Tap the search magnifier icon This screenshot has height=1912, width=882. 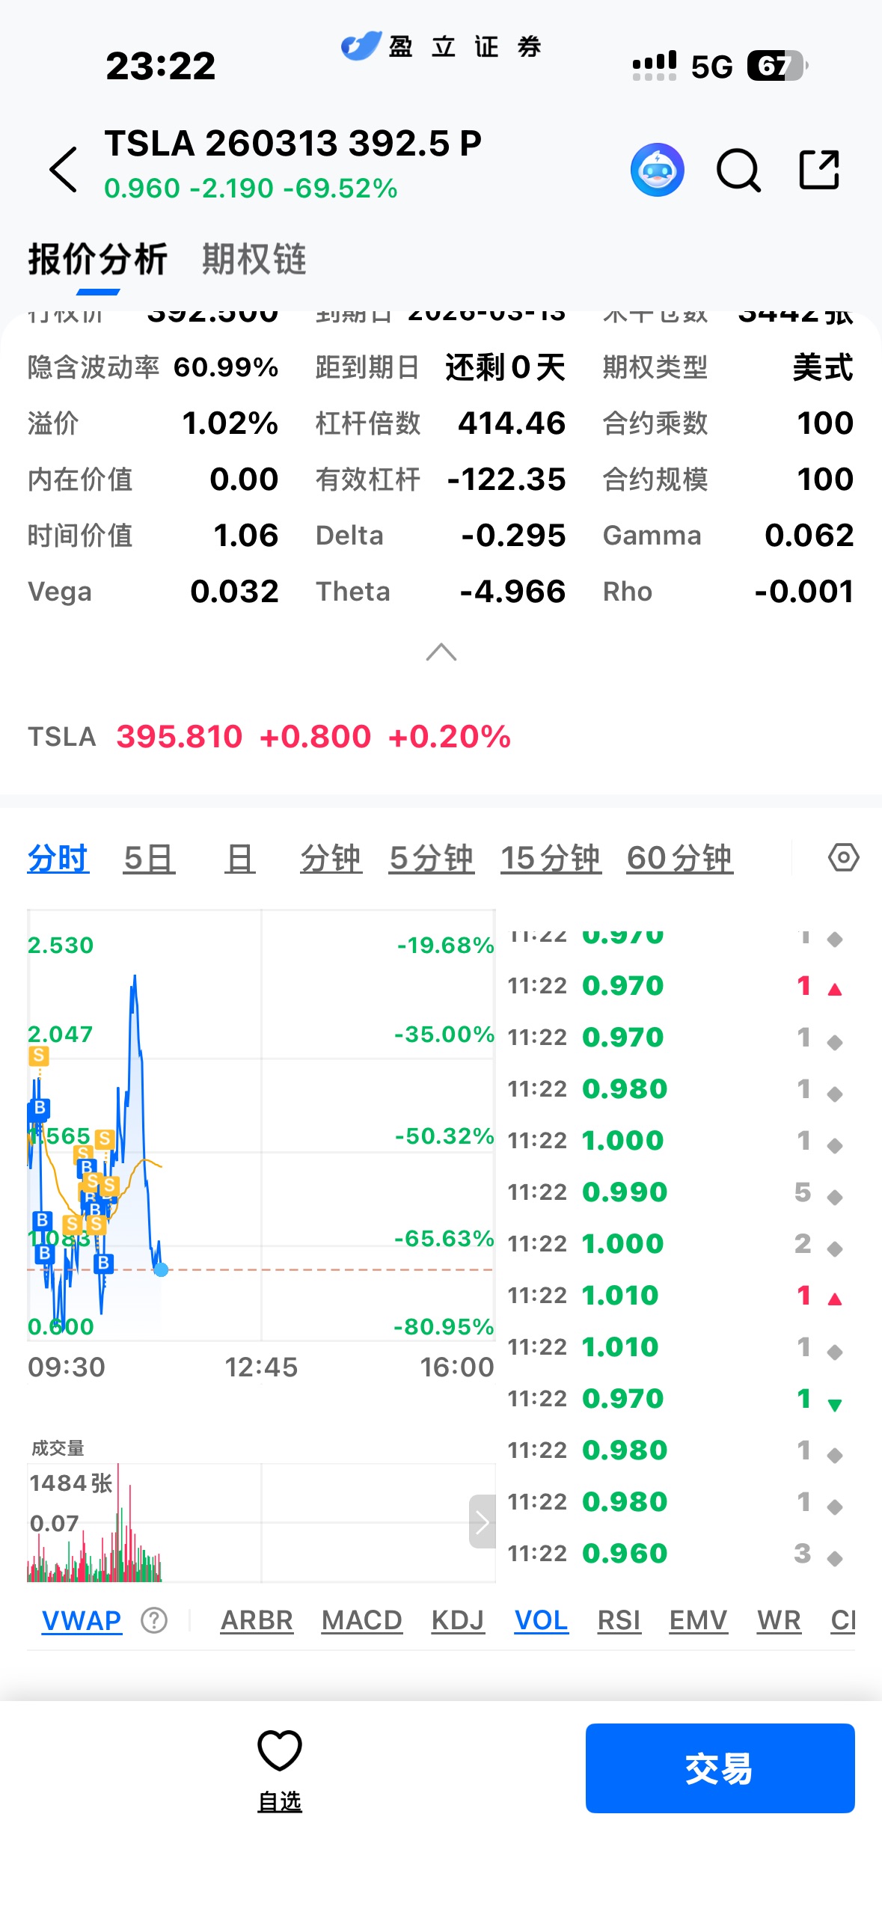pyautogui.click(x=738, y=171)
